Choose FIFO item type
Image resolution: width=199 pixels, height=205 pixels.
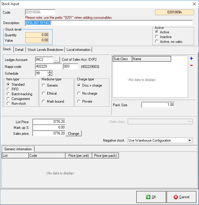tap(8, 89)
